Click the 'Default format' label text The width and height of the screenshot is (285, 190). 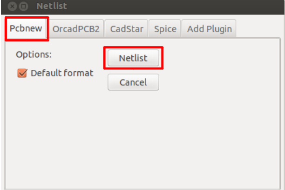pos(62,73)
